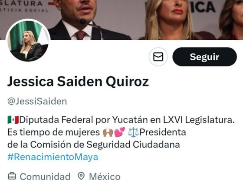Click the pink hearts emoji

coord(119,132)
